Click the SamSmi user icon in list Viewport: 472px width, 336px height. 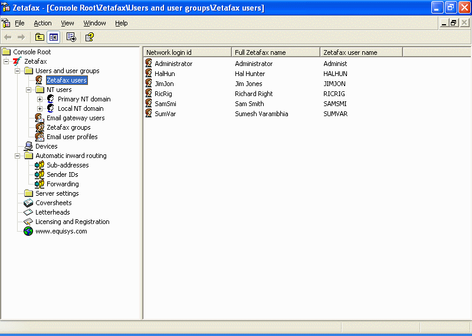pyautogui.click(x=149, y=103)
